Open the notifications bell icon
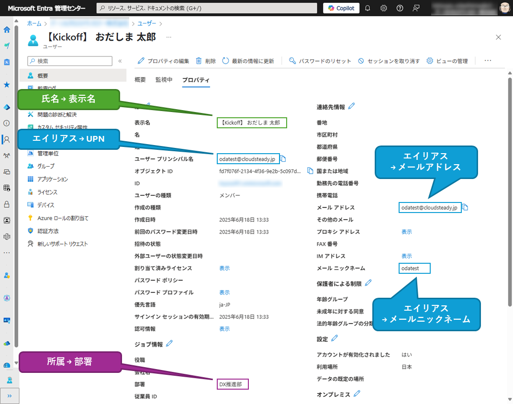 [x=368, y=8]
